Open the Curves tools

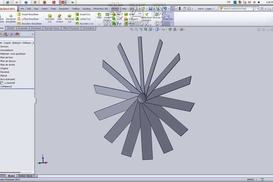(x=157, y=15)
